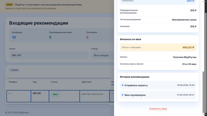Viewport: 207px width, 116px height.
Task: Click the 'Действия недоступны' cell text
Action: (x=92, y=94)
